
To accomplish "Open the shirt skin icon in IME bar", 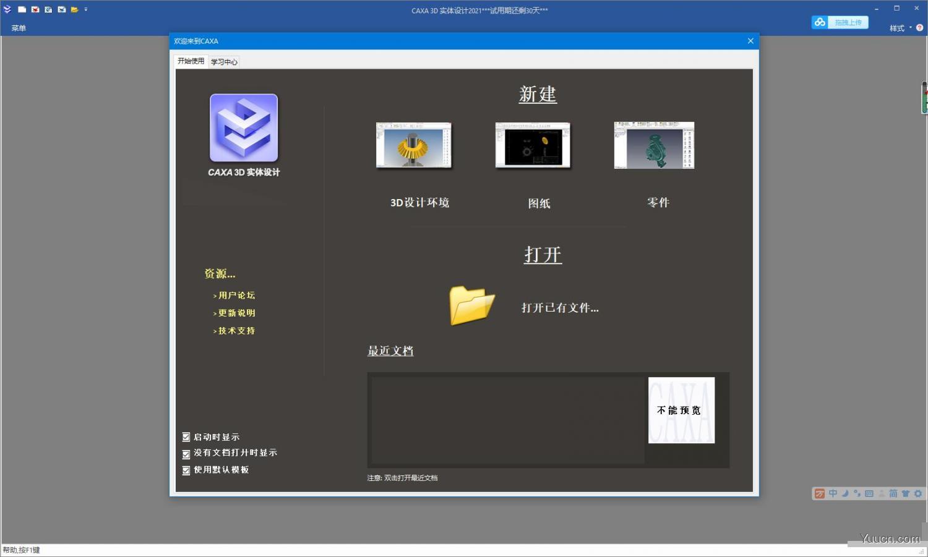I will 906,493.
